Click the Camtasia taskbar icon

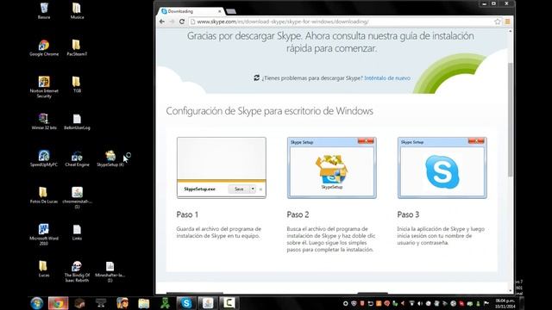[x=229, y=303]
